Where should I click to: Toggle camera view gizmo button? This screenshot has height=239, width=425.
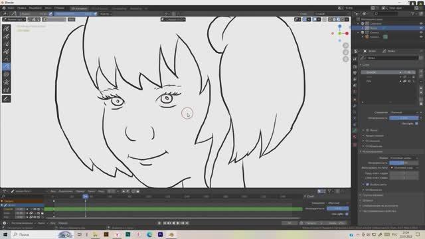coord(345,59)
